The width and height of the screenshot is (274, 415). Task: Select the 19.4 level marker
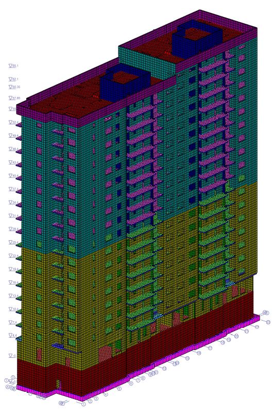pos(13,269)
